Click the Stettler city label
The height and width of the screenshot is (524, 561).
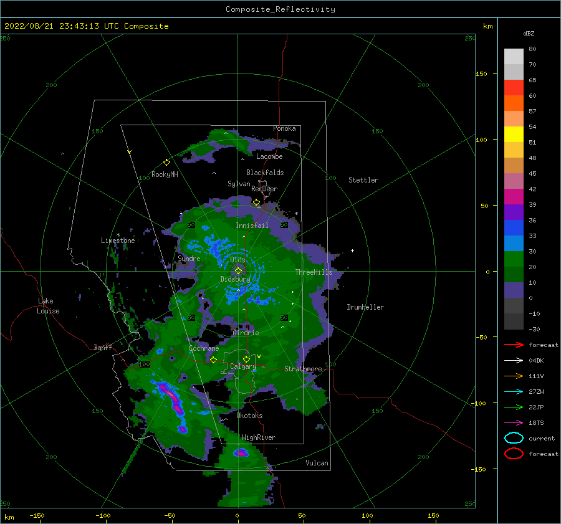point(363,180)
